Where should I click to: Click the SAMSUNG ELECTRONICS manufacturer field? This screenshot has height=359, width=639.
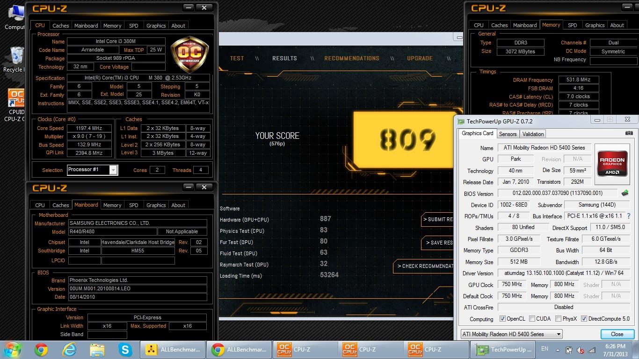coord(137,223)
